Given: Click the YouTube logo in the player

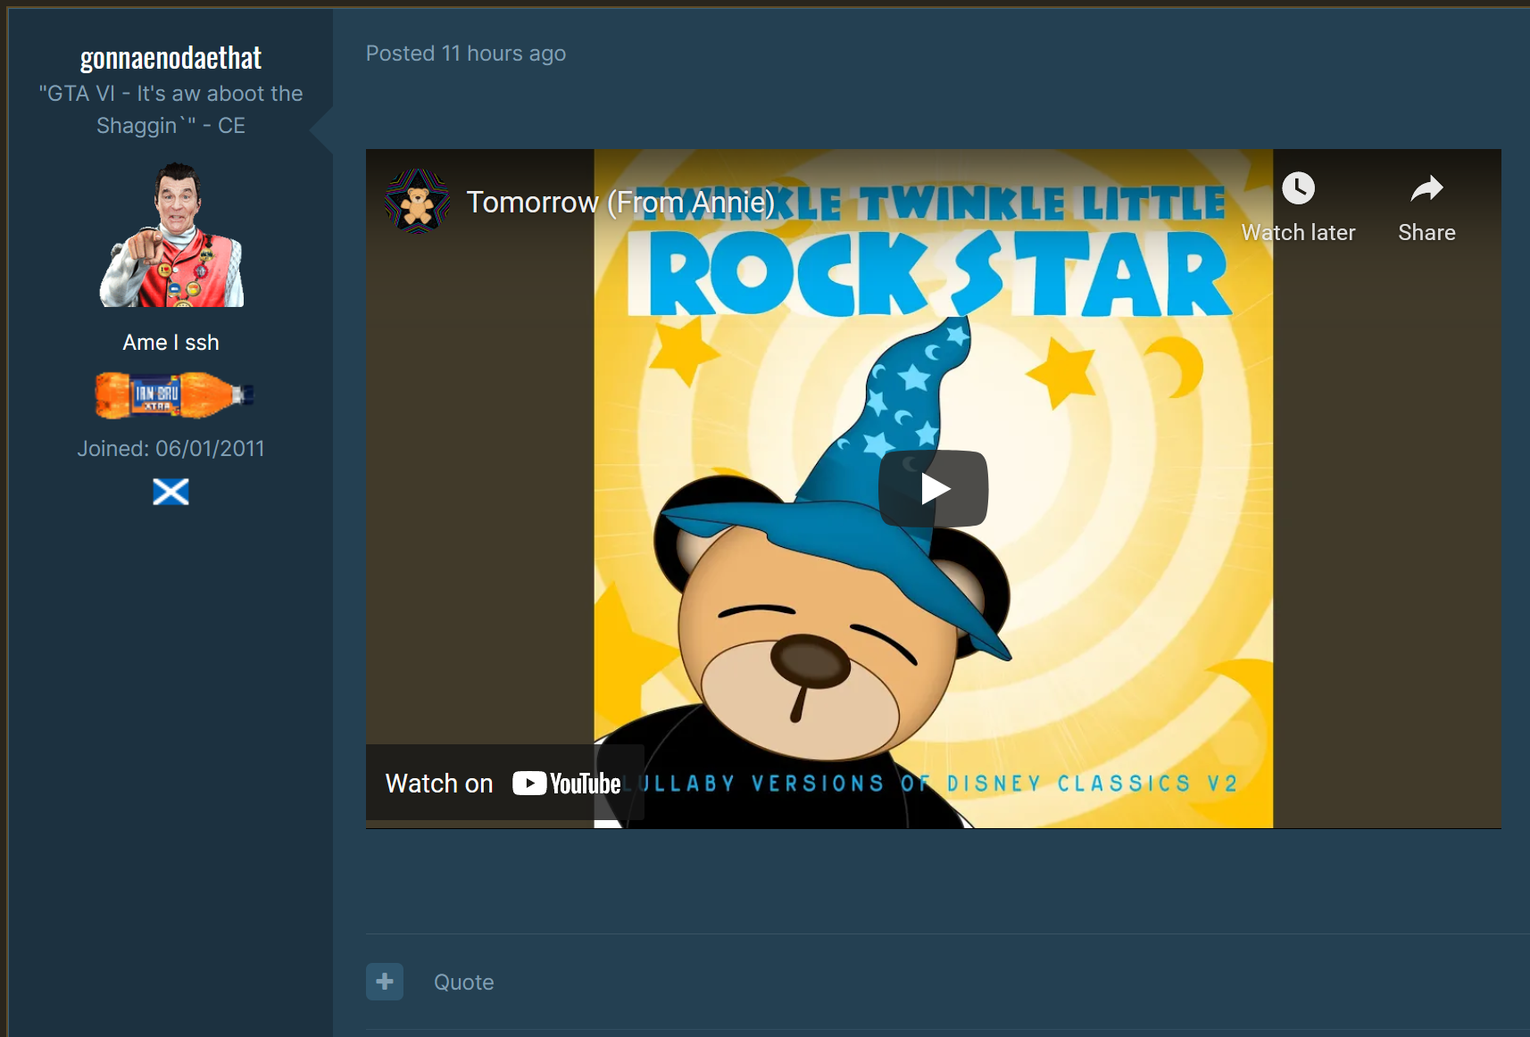Looking at the screenshot, I should click(567, 784).
